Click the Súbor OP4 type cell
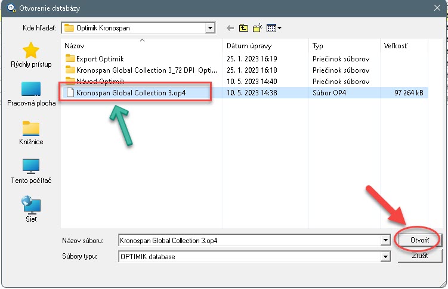Image resolution: width=448 pixels, height=289 pixels. [x=329, y=93]
